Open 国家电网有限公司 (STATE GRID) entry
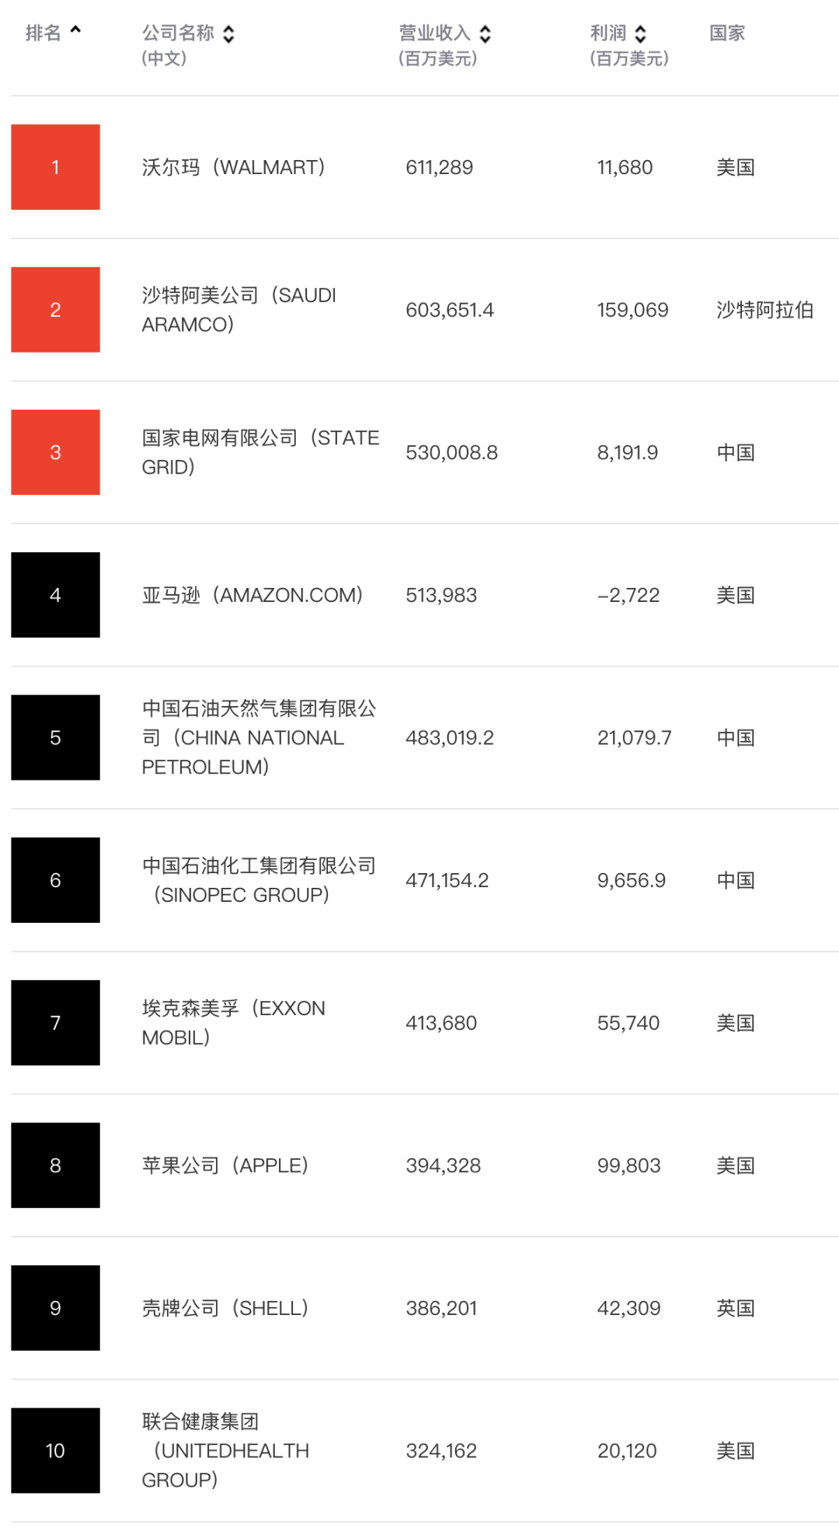 coord(260,452)
